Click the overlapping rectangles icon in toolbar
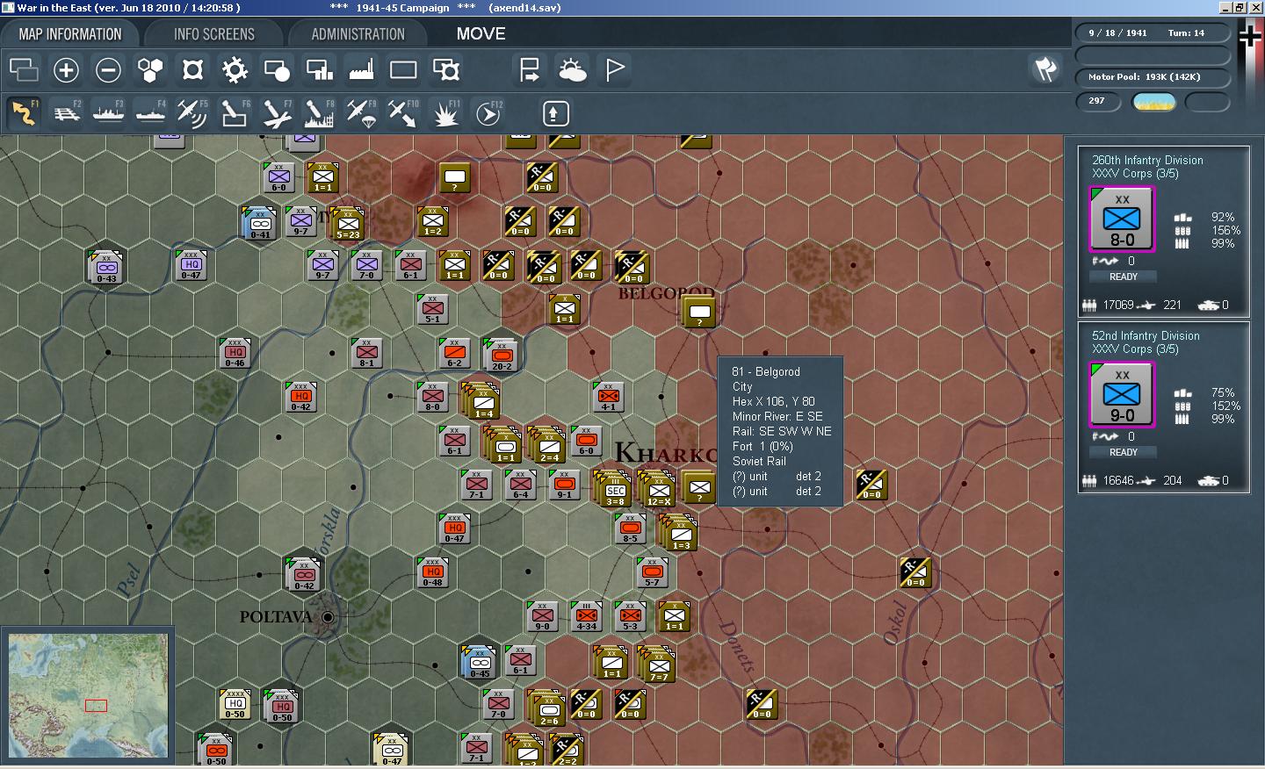The width and height of the screenshot is (1265, 769). (x=24, y=69)
